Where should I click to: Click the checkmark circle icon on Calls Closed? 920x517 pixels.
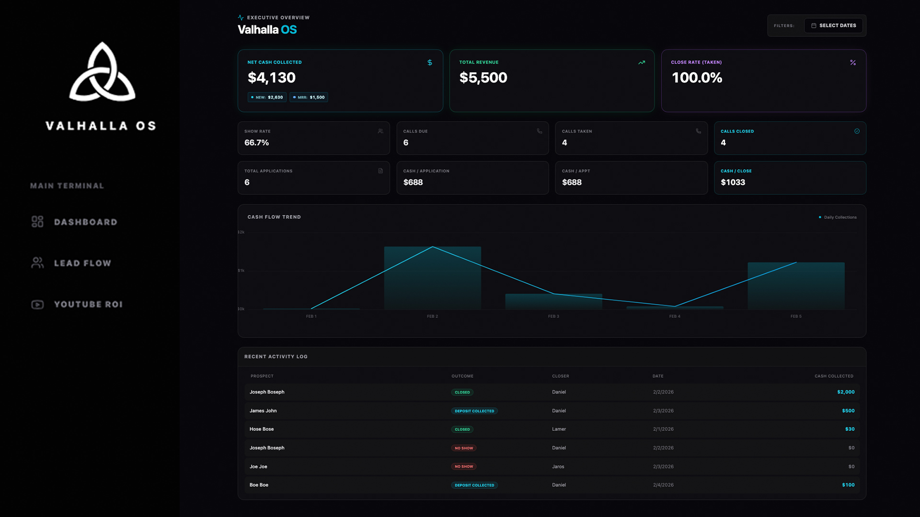[x=857, y=131]
